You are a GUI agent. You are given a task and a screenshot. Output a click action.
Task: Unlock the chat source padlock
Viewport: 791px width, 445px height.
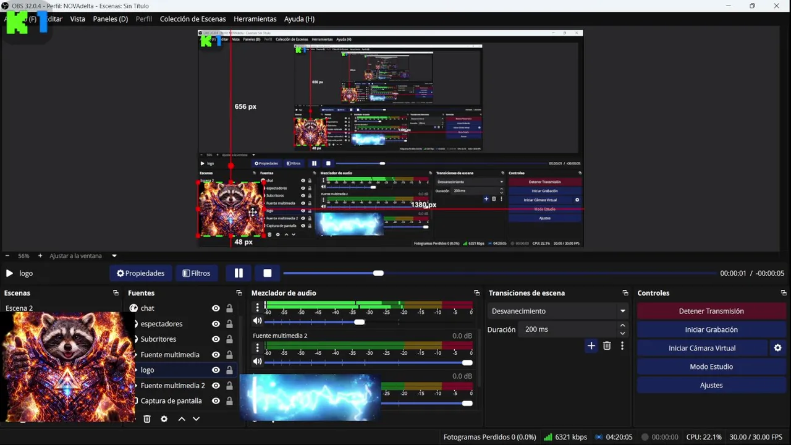point(229,308)
